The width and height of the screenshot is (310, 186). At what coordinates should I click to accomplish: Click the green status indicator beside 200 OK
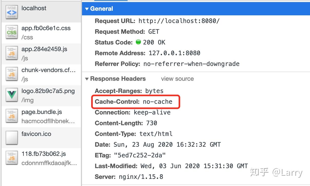tap(138, 42)
